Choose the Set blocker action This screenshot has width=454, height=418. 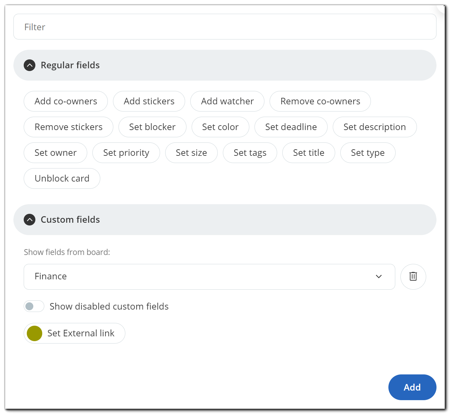[x=152, y=127]
